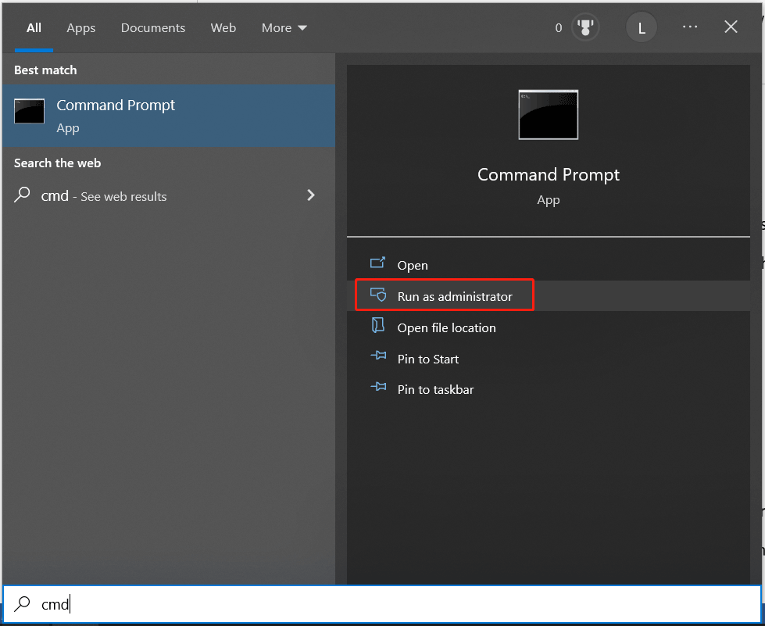
Task: Click the magnifier icon in the search box
Action: pos(23,604)
